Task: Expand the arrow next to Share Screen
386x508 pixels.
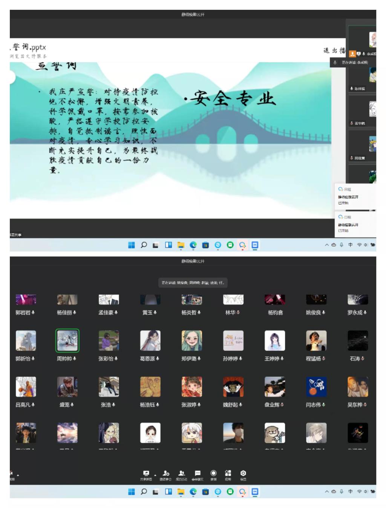Action: point(155,475)
